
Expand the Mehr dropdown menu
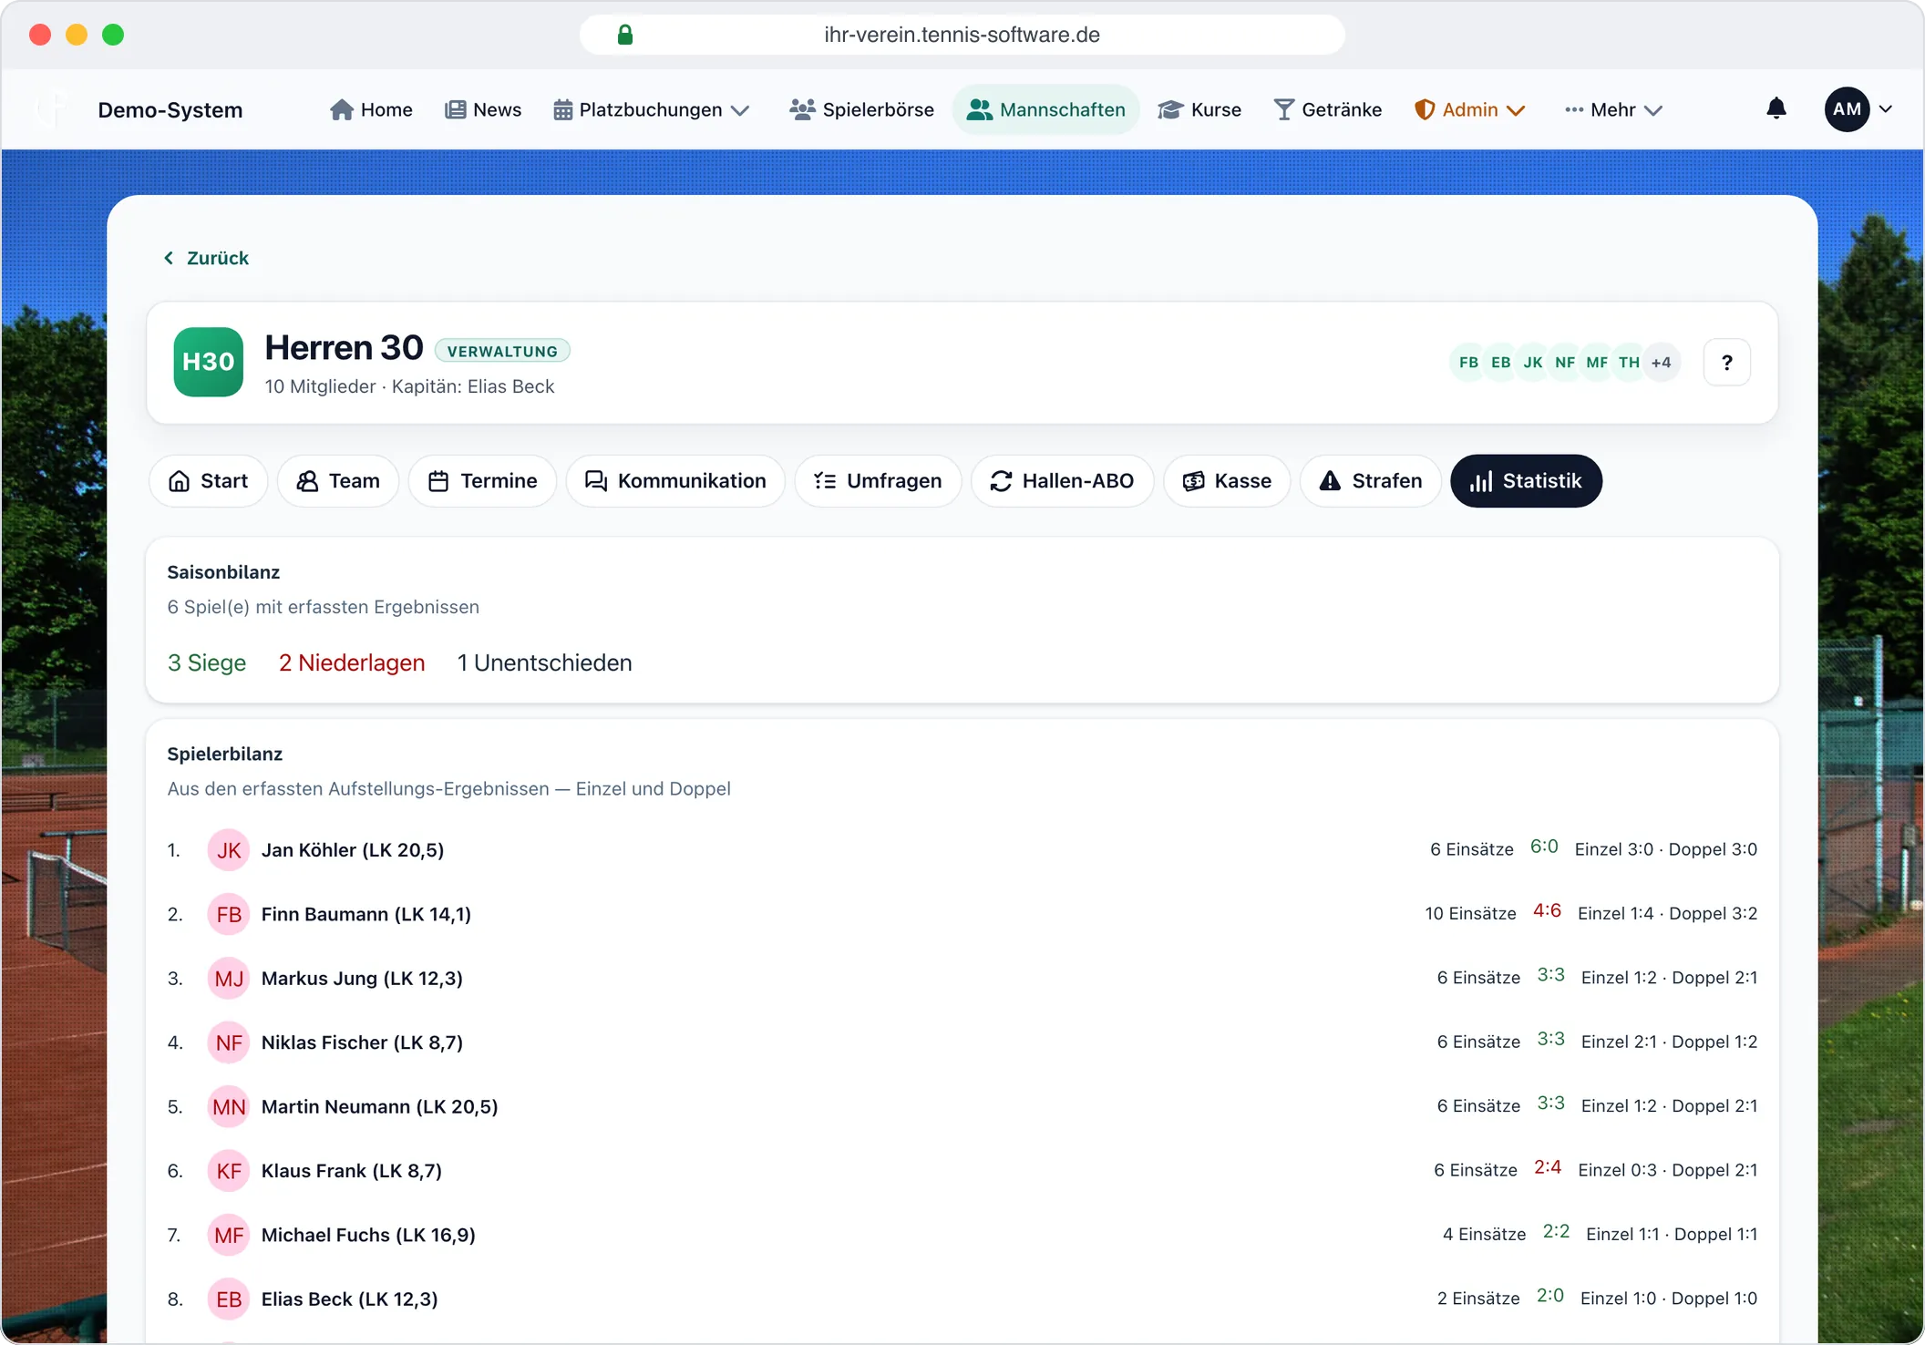point(1614,109)
